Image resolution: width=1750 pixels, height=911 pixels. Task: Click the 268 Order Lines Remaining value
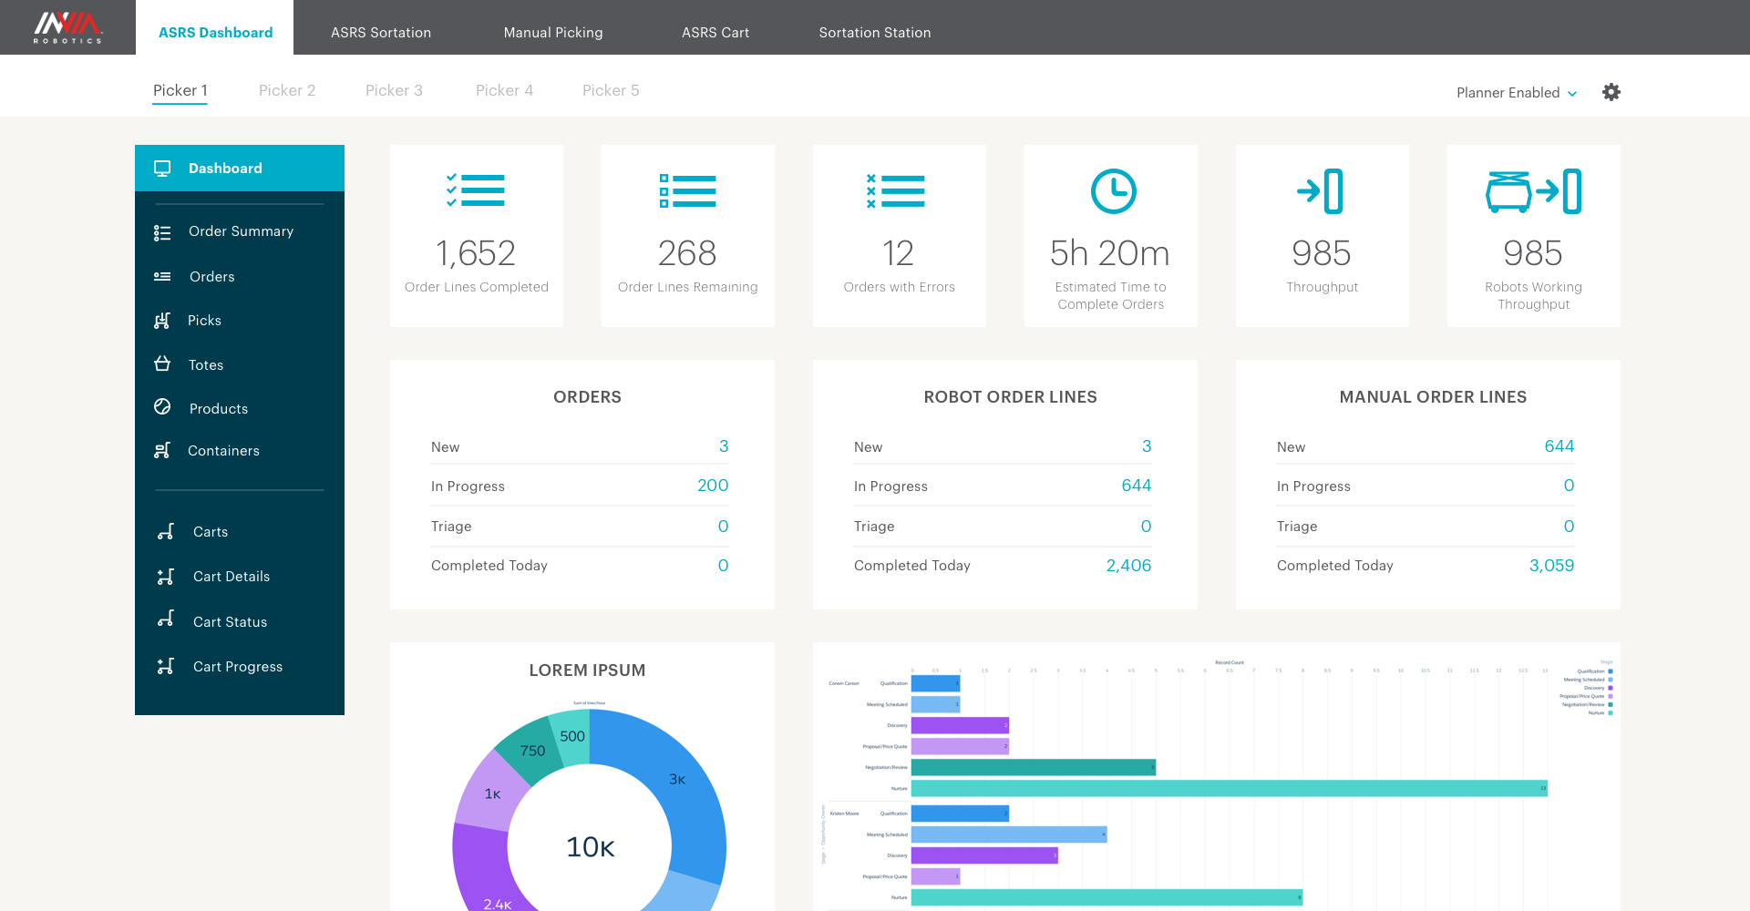tap(687, 253)
